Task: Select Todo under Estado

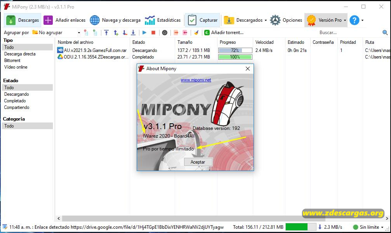Action: [28, 87]
